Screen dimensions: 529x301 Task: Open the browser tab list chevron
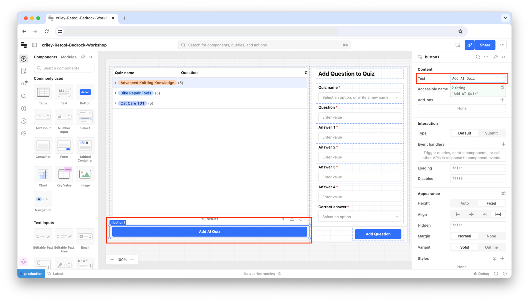click(x=505, y=18)
